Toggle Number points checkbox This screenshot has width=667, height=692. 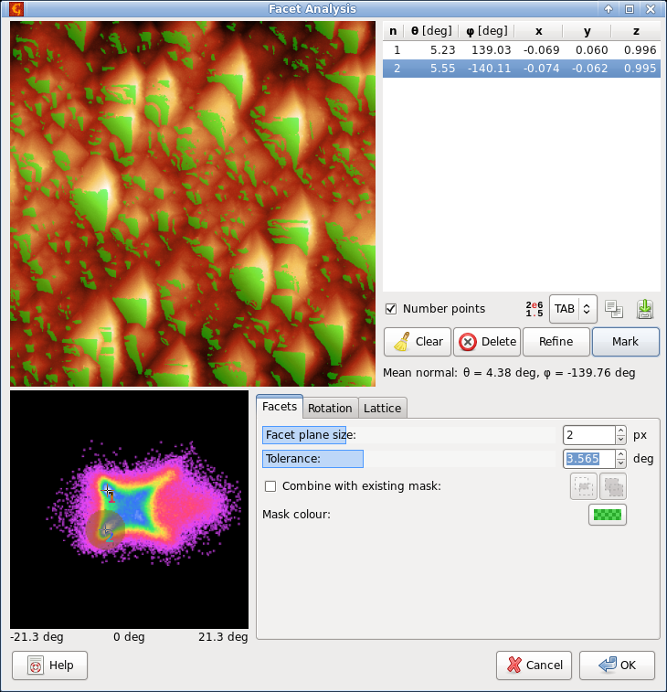coord(391,309)
